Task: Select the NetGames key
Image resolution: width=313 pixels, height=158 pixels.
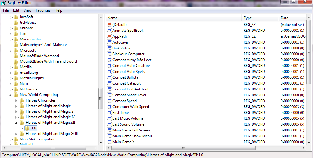Action: [x=28, y=89]
